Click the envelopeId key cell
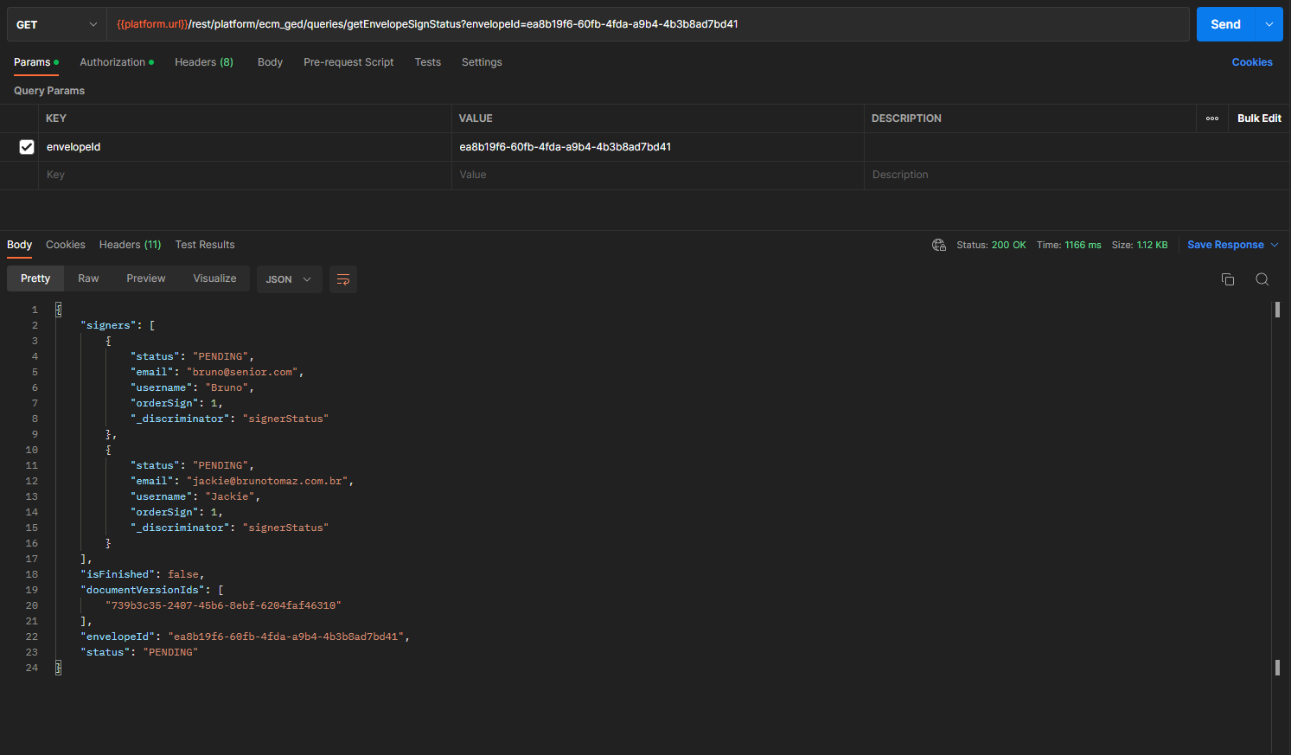This screenshot has width=1291, height=755. pyautogui.click(x=246, y=147)
